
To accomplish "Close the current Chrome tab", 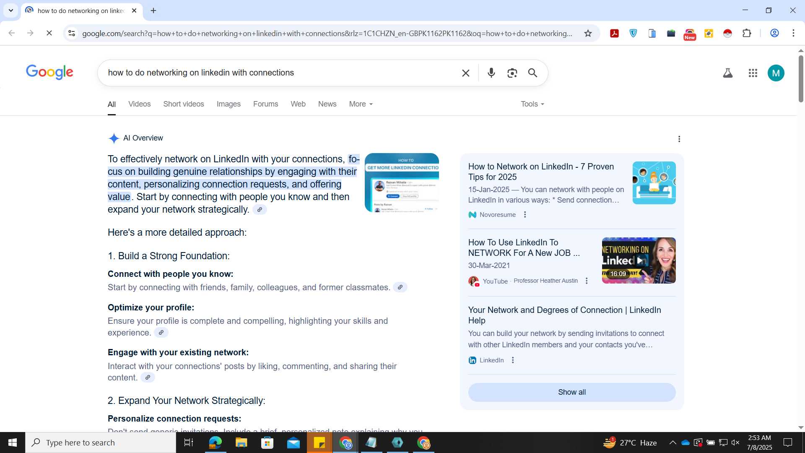I will pos(134,10).
